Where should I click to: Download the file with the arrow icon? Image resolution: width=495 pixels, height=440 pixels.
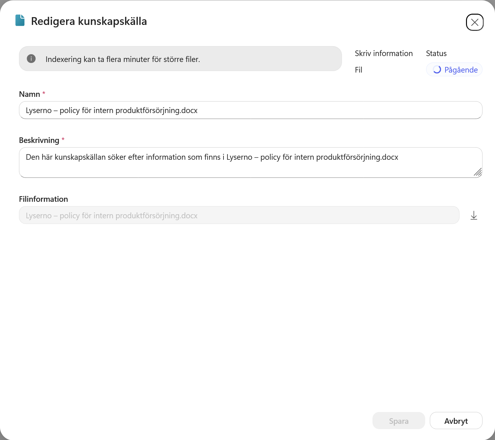pyautogui.click(x=474, y=215)
